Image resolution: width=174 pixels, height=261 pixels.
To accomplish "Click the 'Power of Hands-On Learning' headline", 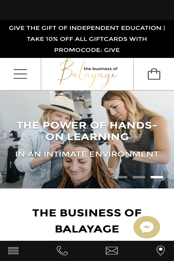I will (87, 131).
